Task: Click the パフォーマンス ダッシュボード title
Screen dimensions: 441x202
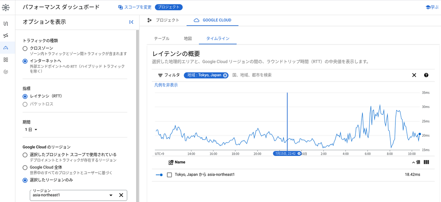Action: point(61,7)
